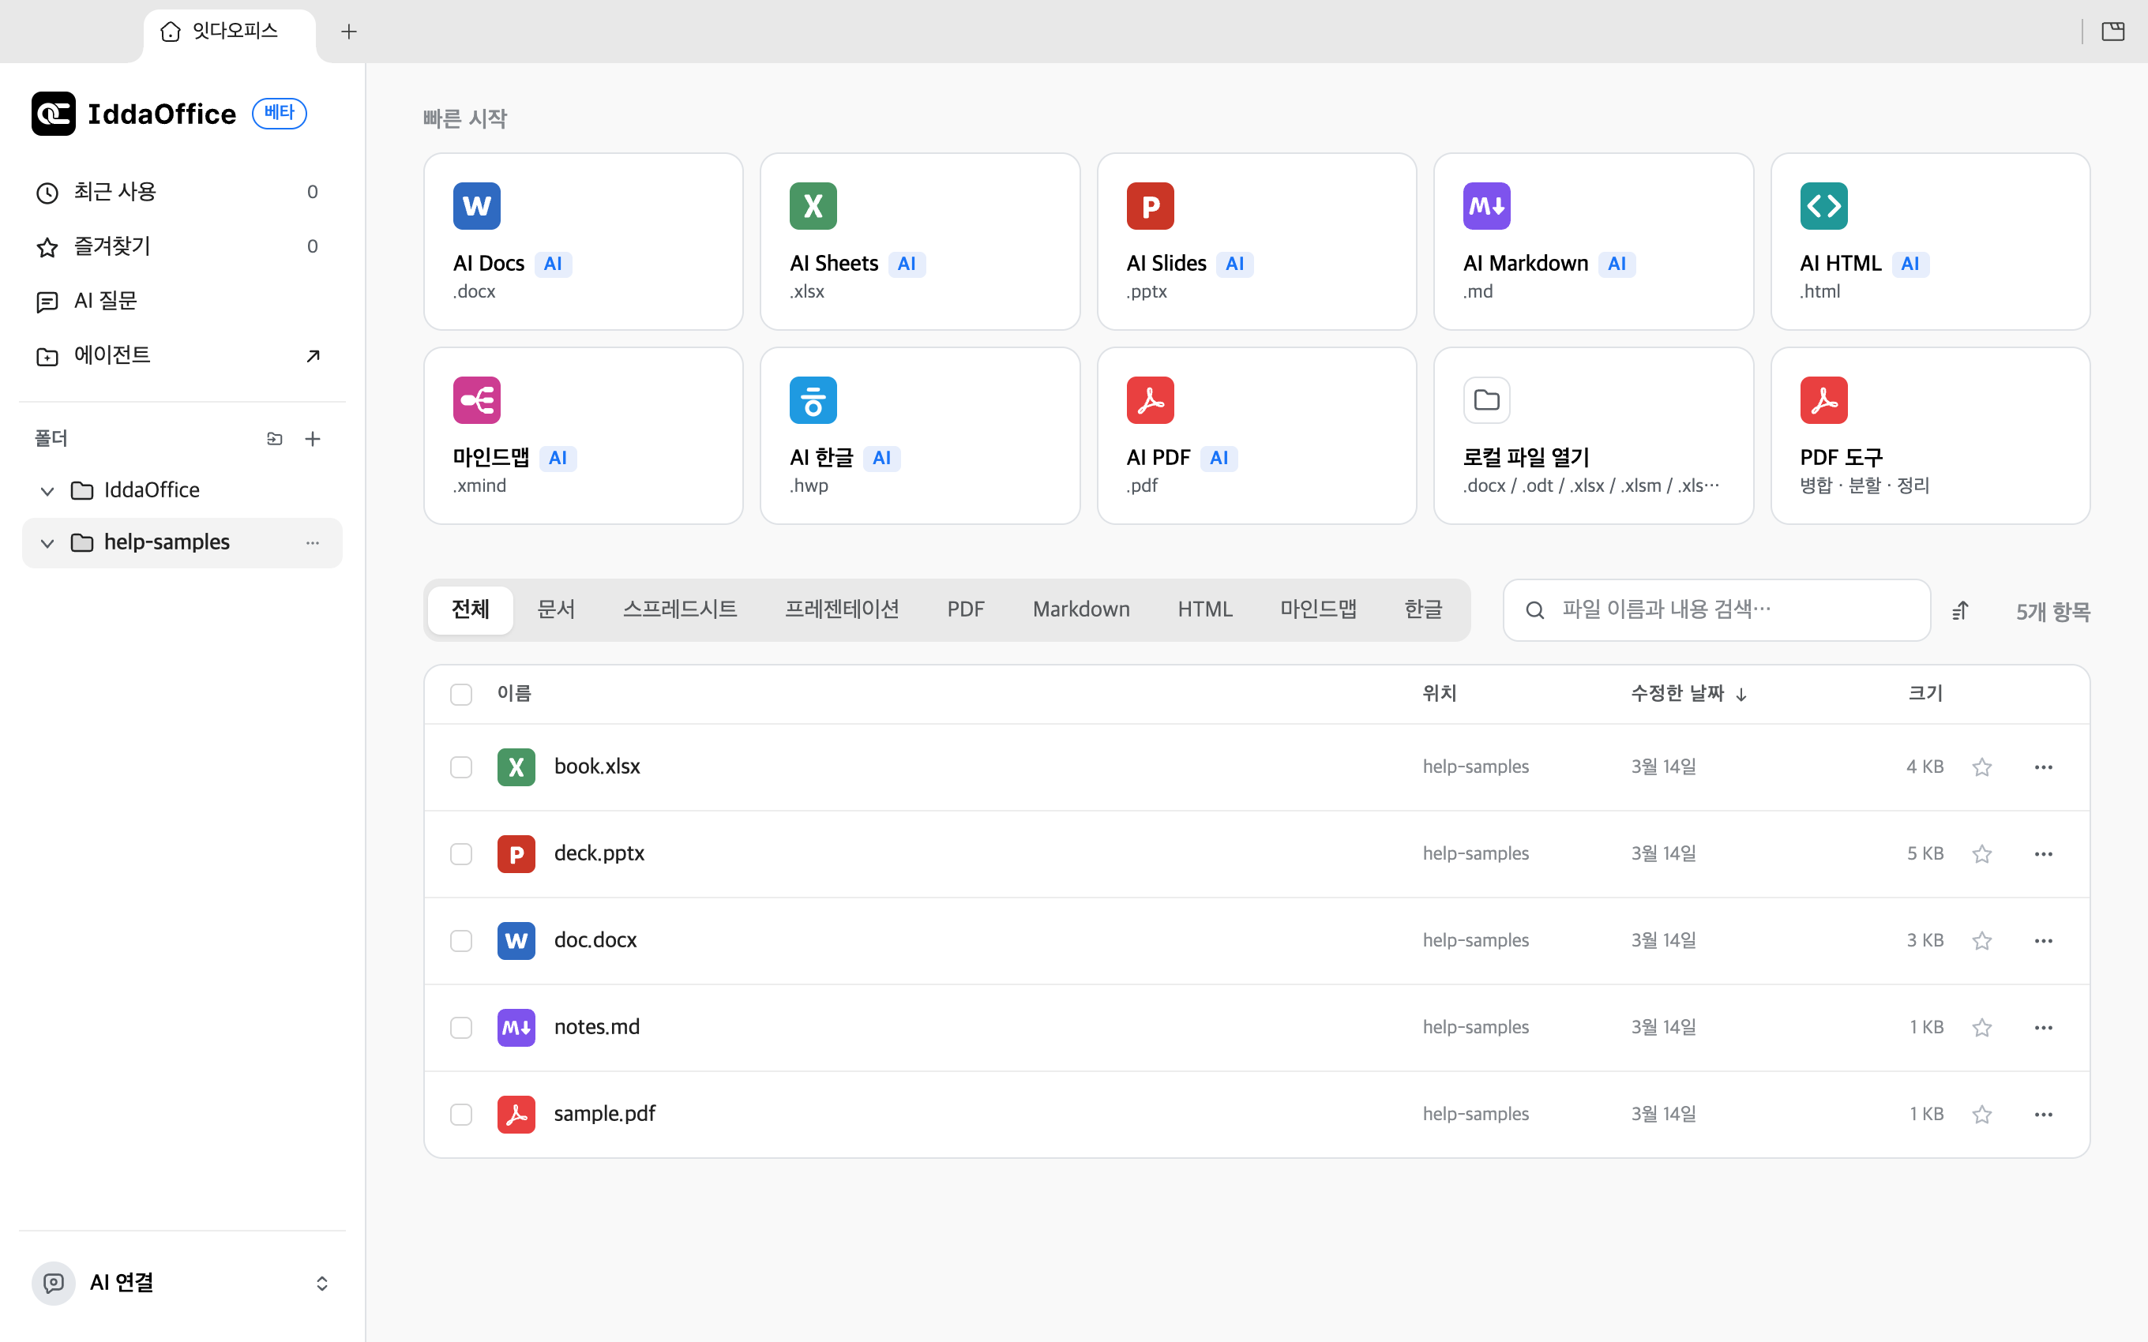Open more options for doc.docx
The height and width of the screenshot is (1342, 2148).
(2043, 941)
